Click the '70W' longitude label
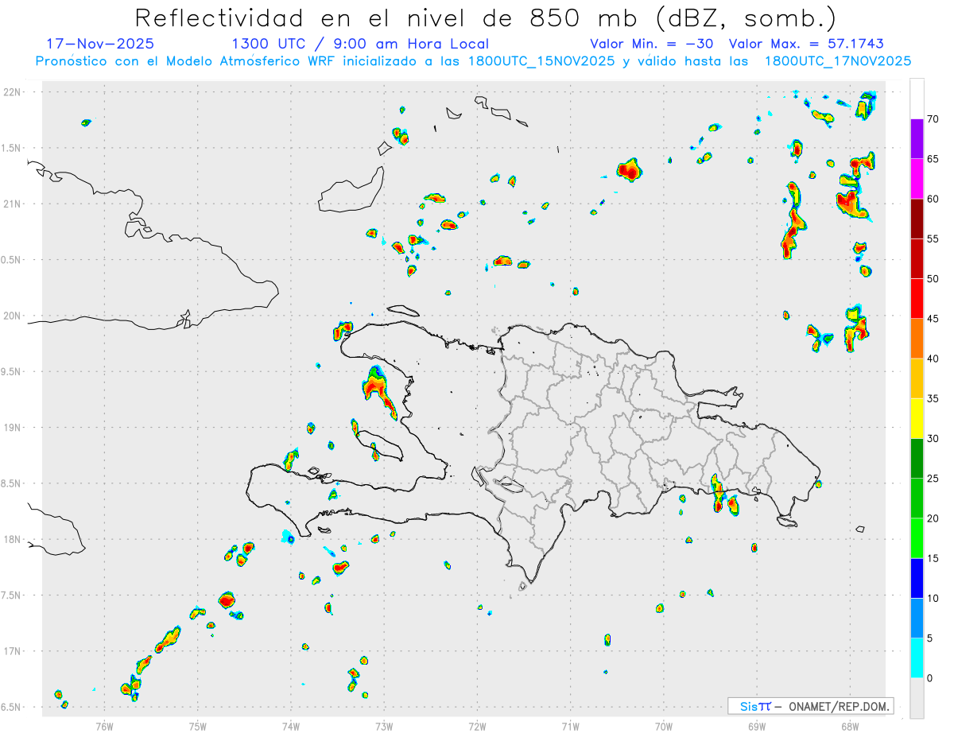 [664, 726]
